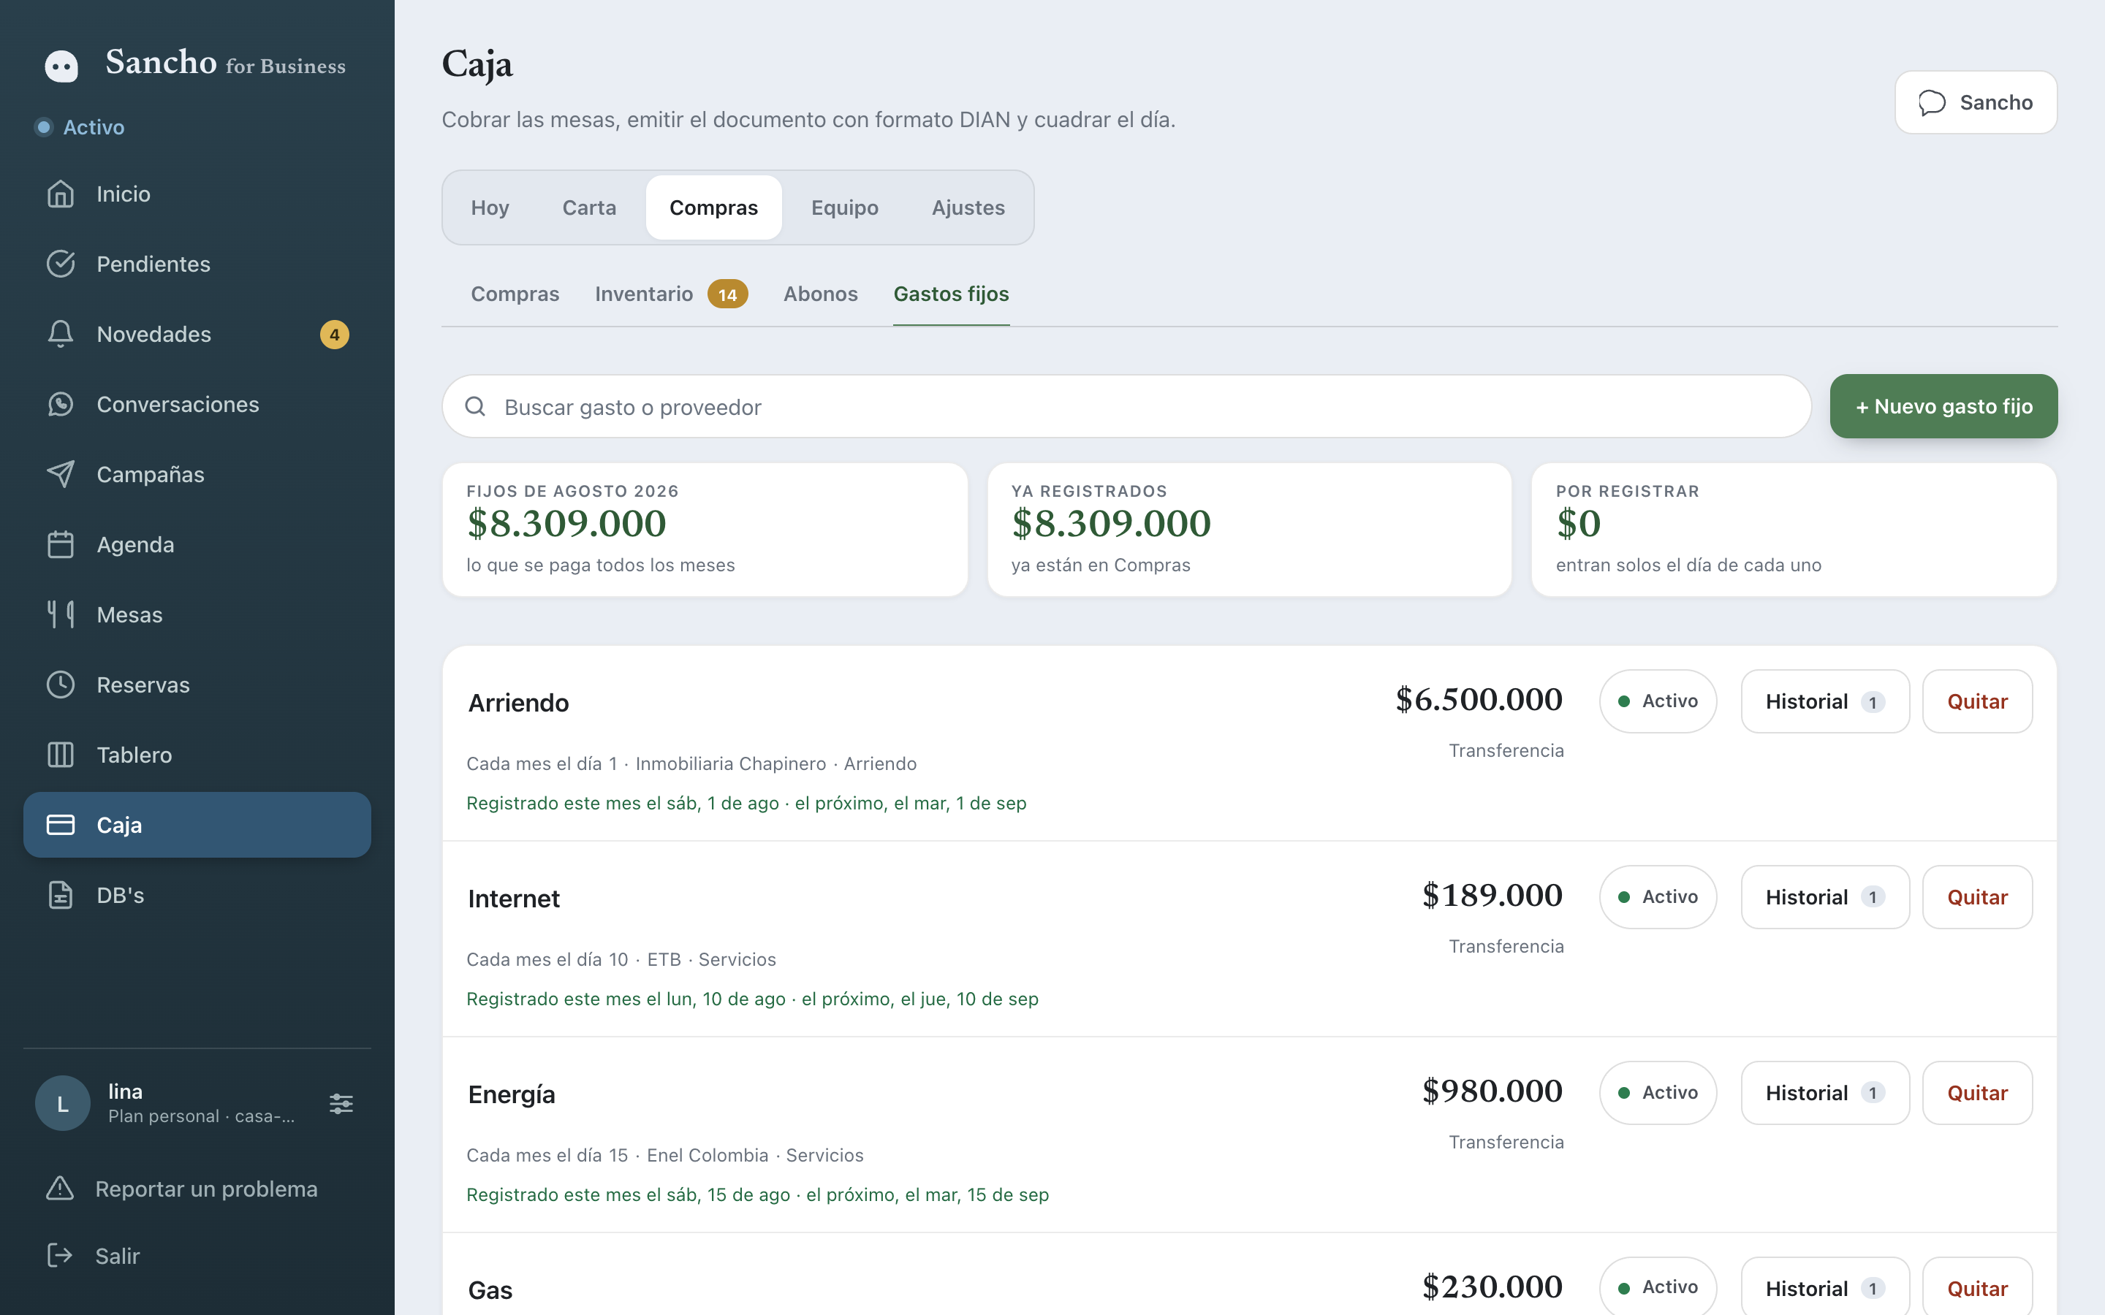The image size is (2105, 1315).
Task: Open Historial for Internet
Action: coord(1825,896)
